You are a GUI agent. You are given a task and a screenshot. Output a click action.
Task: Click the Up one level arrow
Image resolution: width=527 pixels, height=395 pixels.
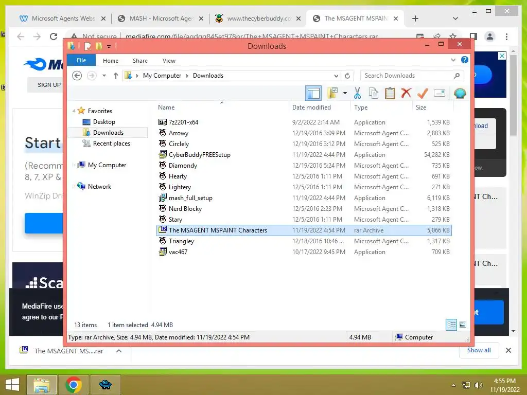point(116,76)
